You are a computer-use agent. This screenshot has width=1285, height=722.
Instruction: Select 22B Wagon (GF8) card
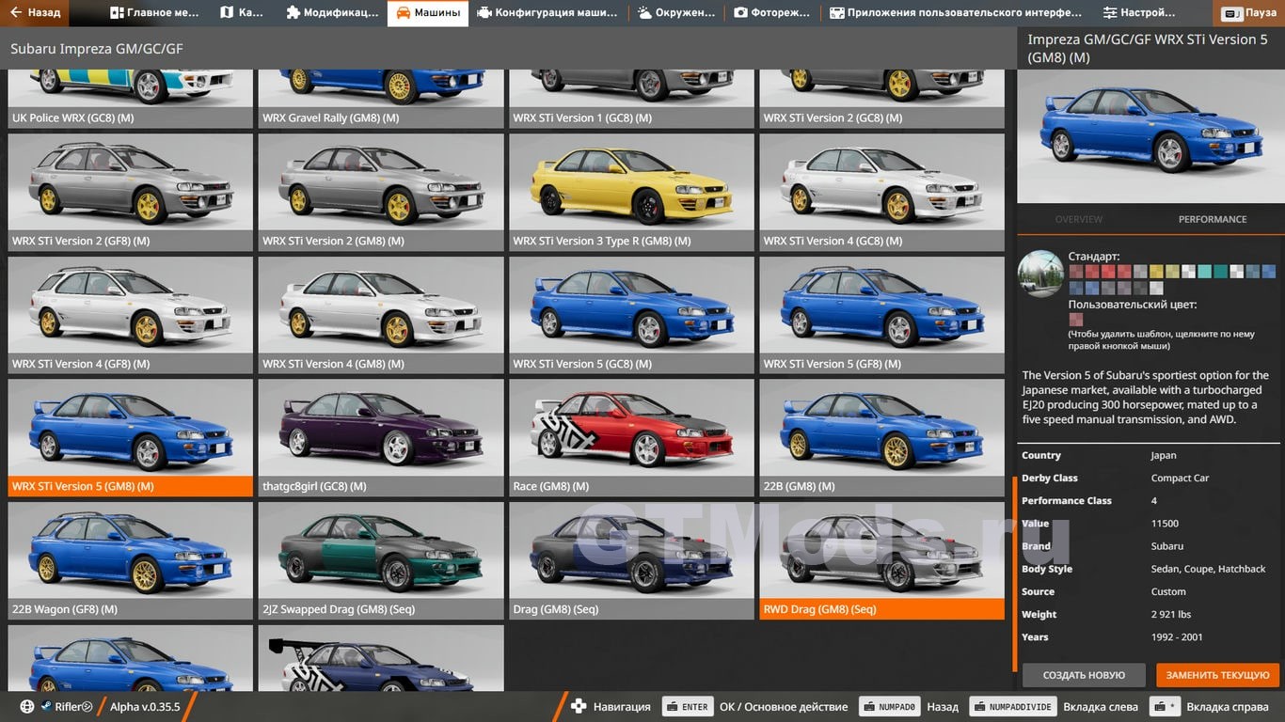click(x=131, y=560)
